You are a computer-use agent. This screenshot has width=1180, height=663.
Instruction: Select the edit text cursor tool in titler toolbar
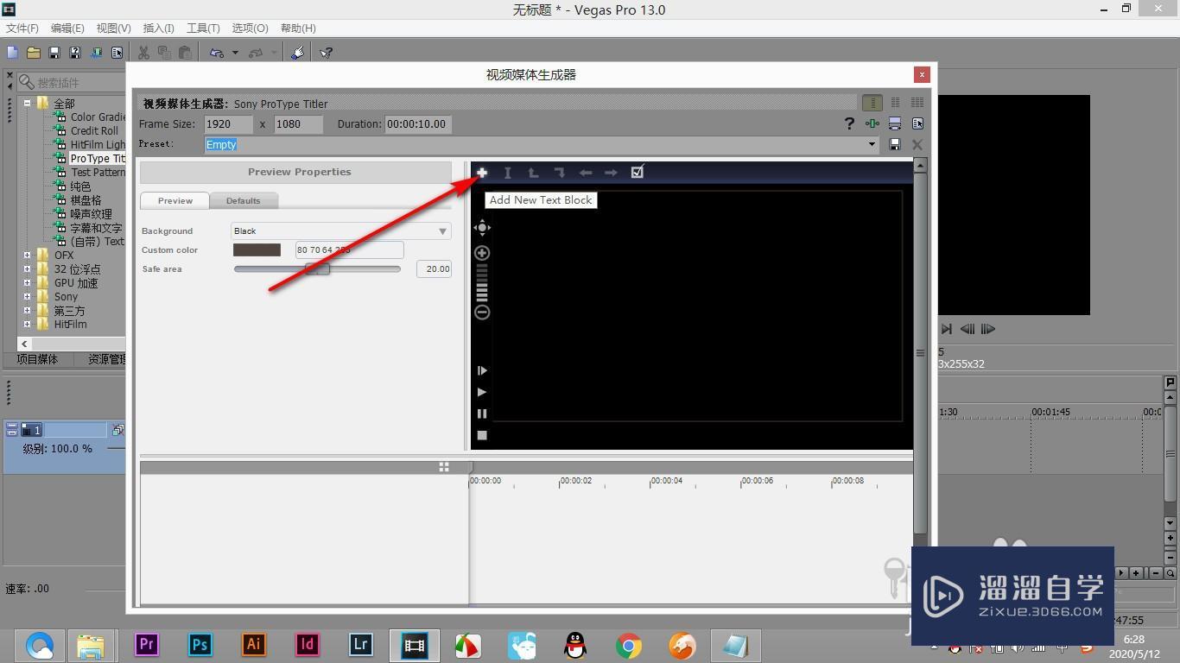click(508, 173)
